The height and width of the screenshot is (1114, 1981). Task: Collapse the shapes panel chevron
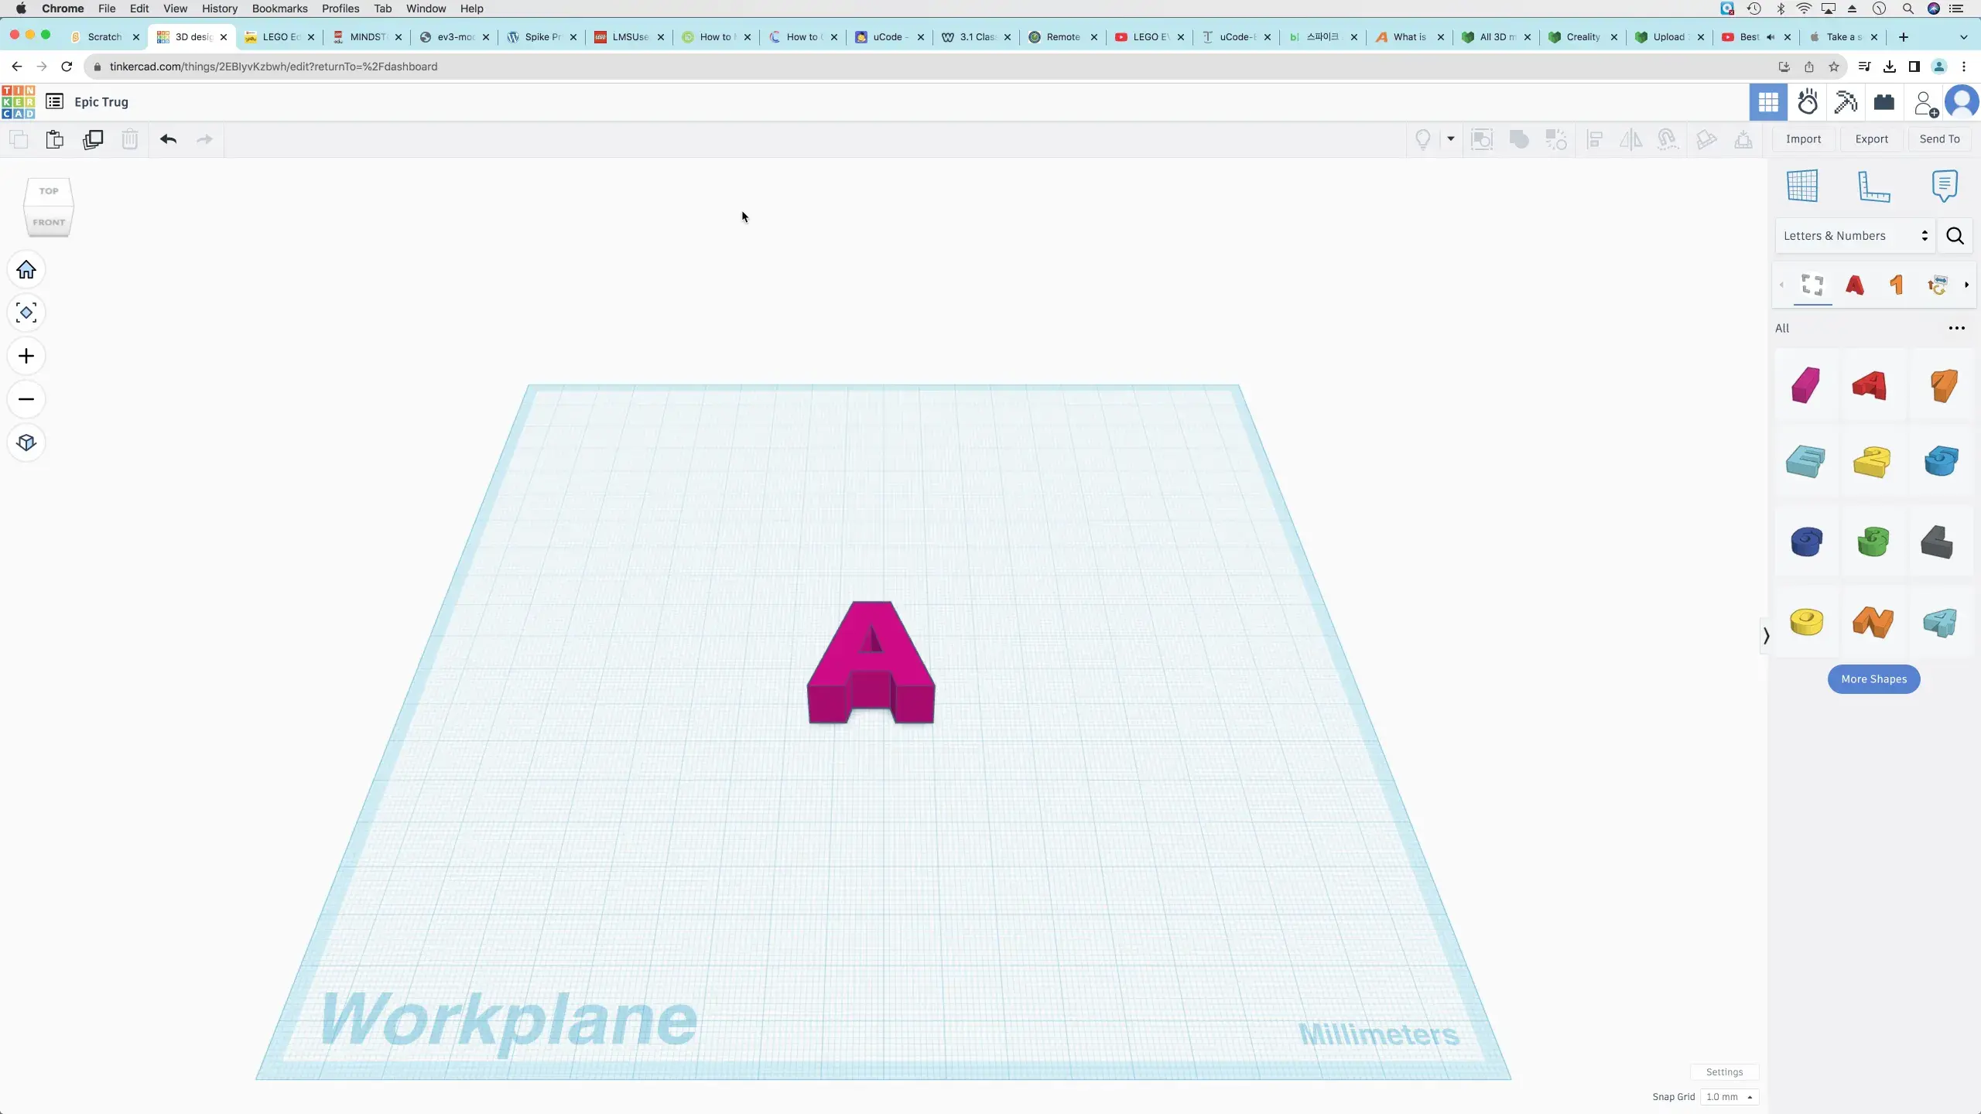point(1766,636)
